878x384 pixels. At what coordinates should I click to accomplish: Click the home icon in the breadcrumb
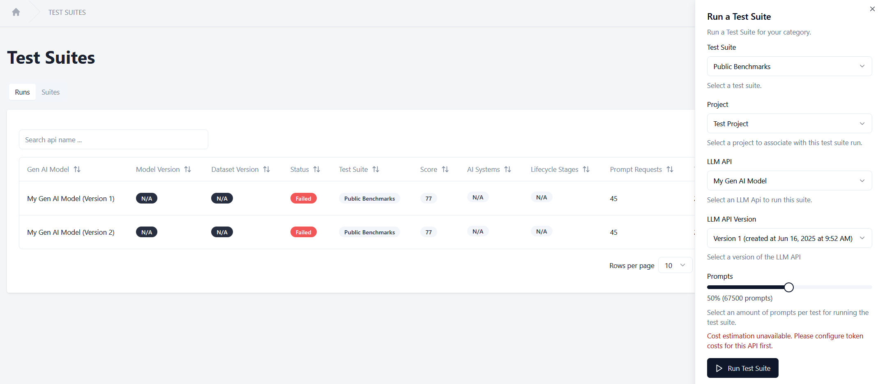point(15,12)
